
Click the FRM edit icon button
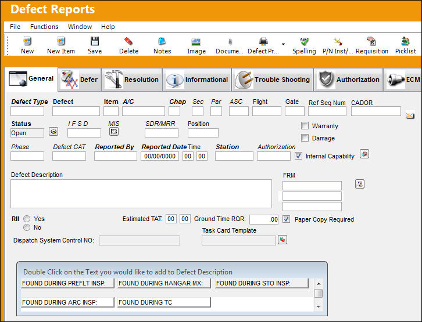360,184
